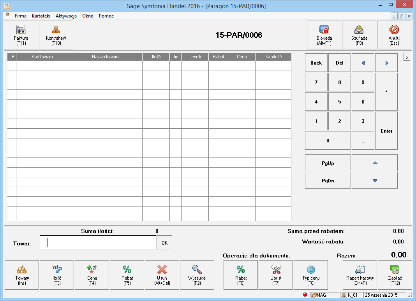
Task: Click the PgDn key
Action: pos(328,180)
